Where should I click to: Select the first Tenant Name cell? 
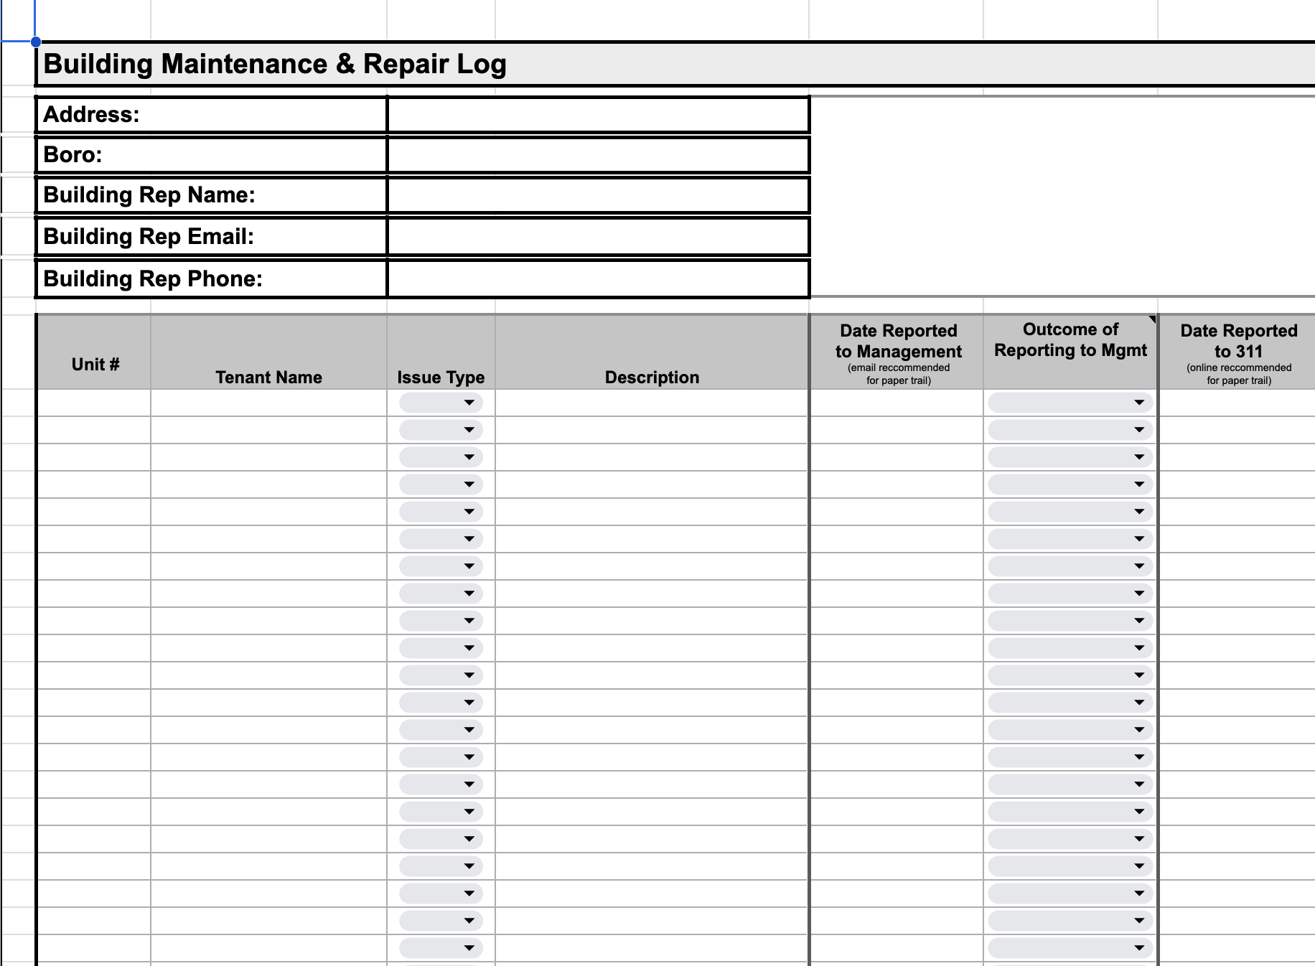pyautogui.click(x=268, y=403)
